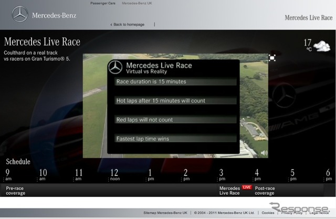Screen dimensions: 336x219
Task: Click the 12 noon timeline marker
Action: (114, 175)
